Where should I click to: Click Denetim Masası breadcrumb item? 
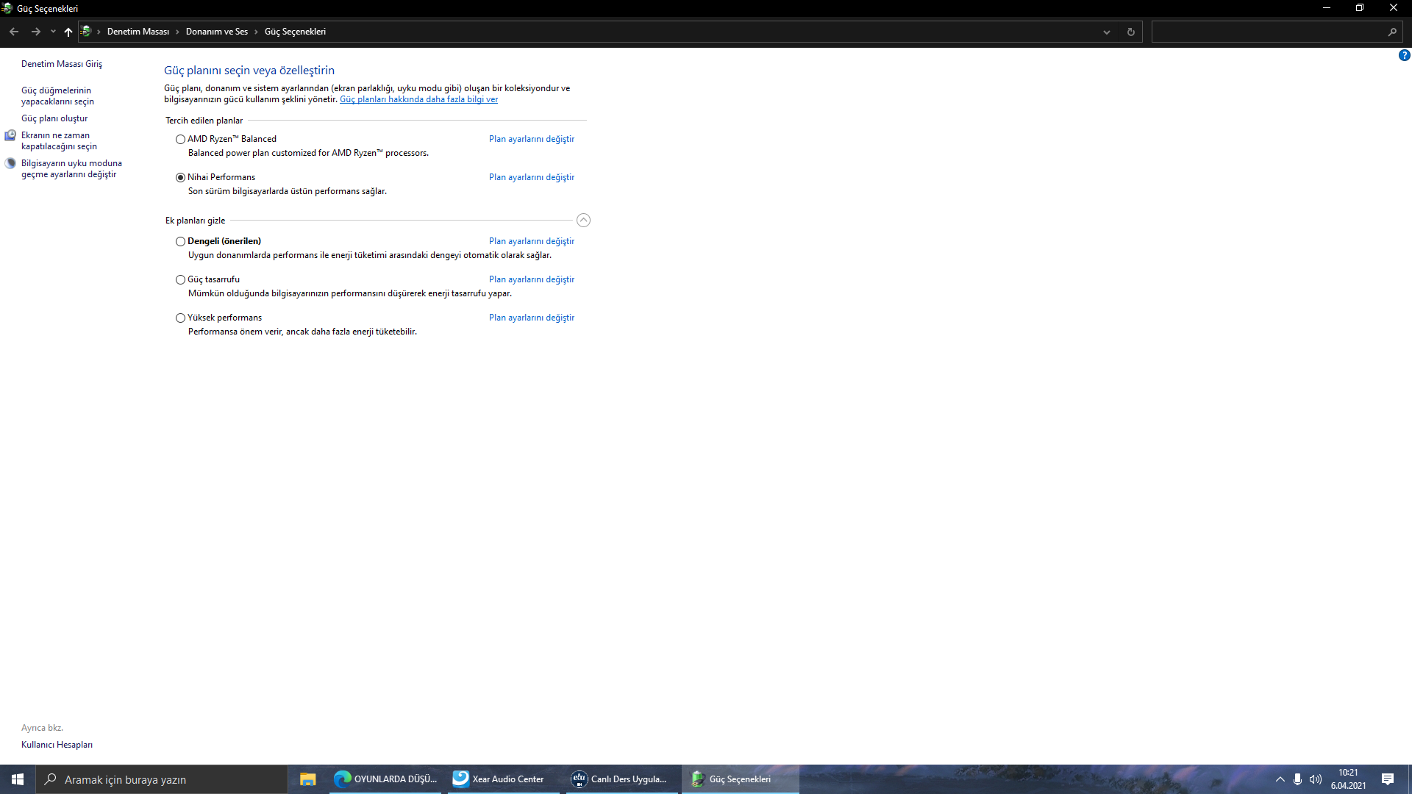pyautogui.click(x=138, y=32)
